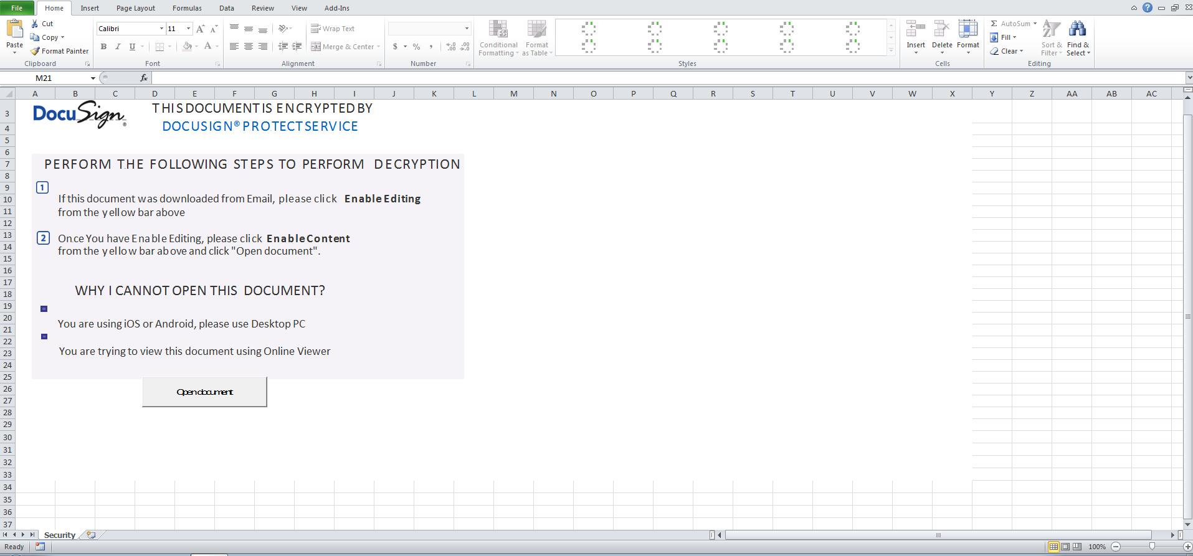Apply font color using the A icon

click(x=208, y=47)
